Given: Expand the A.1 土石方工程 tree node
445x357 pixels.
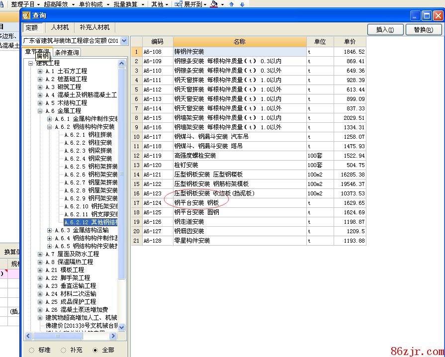Looking at the screenshot, I should (40, 71).
